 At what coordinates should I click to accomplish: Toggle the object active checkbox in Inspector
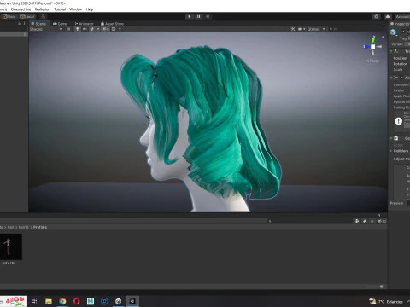coord(402,32)
